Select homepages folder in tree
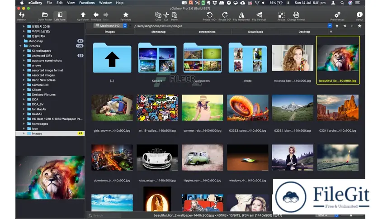This screenshot has height=219, width=378. pyautogui.click(x=40, y=124)
